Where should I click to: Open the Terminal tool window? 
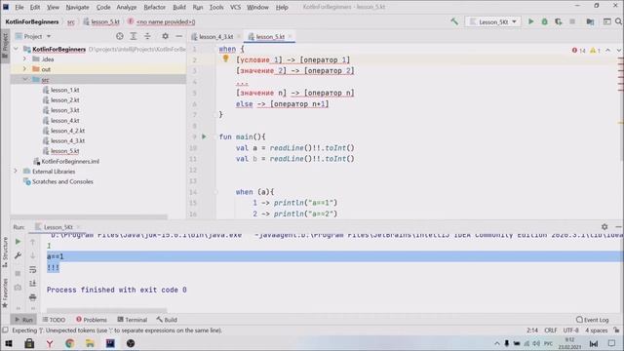[133, 320]
